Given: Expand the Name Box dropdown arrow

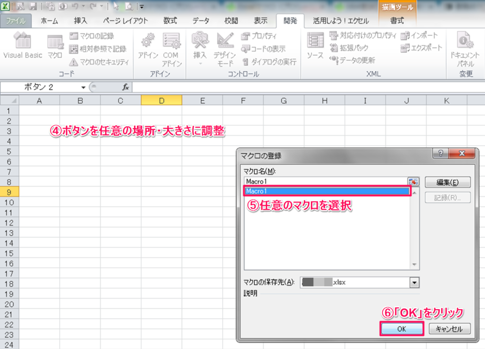Looking at the screenshot, I should click(x=83, y=87).
